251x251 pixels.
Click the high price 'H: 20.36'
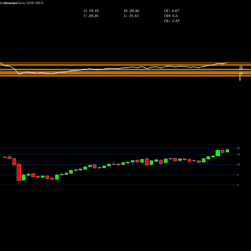(x=132, y=11)
